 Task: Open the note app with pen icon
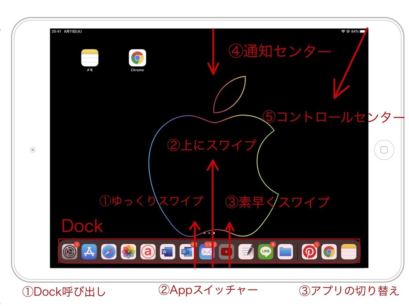pyautogui.click(x=246, y=252)
